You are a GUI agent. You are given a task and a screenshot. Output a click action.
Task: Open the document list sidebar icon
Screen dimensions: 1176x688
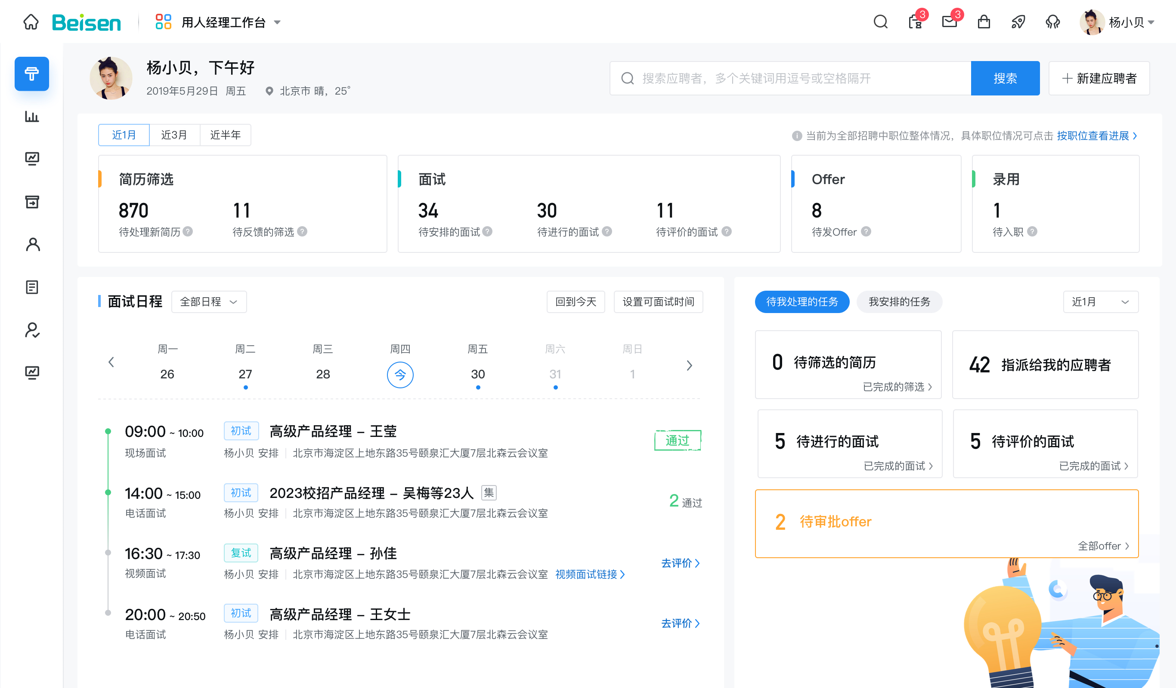point(32,287)
